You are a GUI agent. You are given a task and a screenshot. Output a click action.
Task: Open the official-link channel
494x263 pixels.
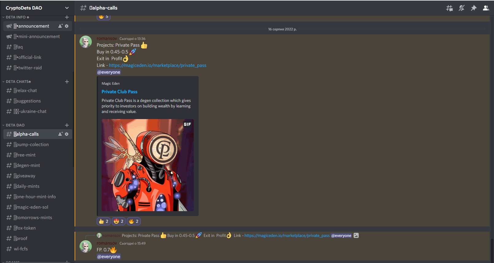pyautogui.click(x=37, y=57)
